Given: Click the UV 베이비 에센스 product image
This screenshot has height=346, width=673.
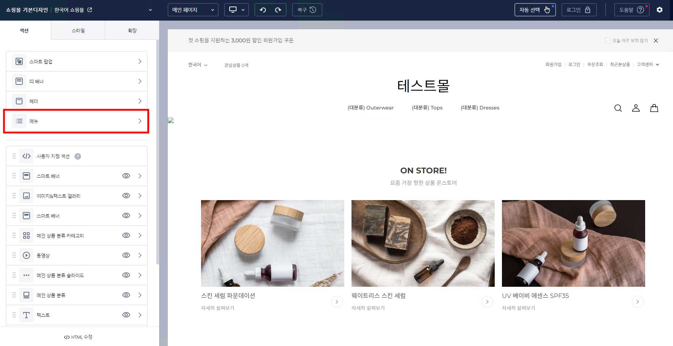Looking at the screenshot, I should click(573, 243).
